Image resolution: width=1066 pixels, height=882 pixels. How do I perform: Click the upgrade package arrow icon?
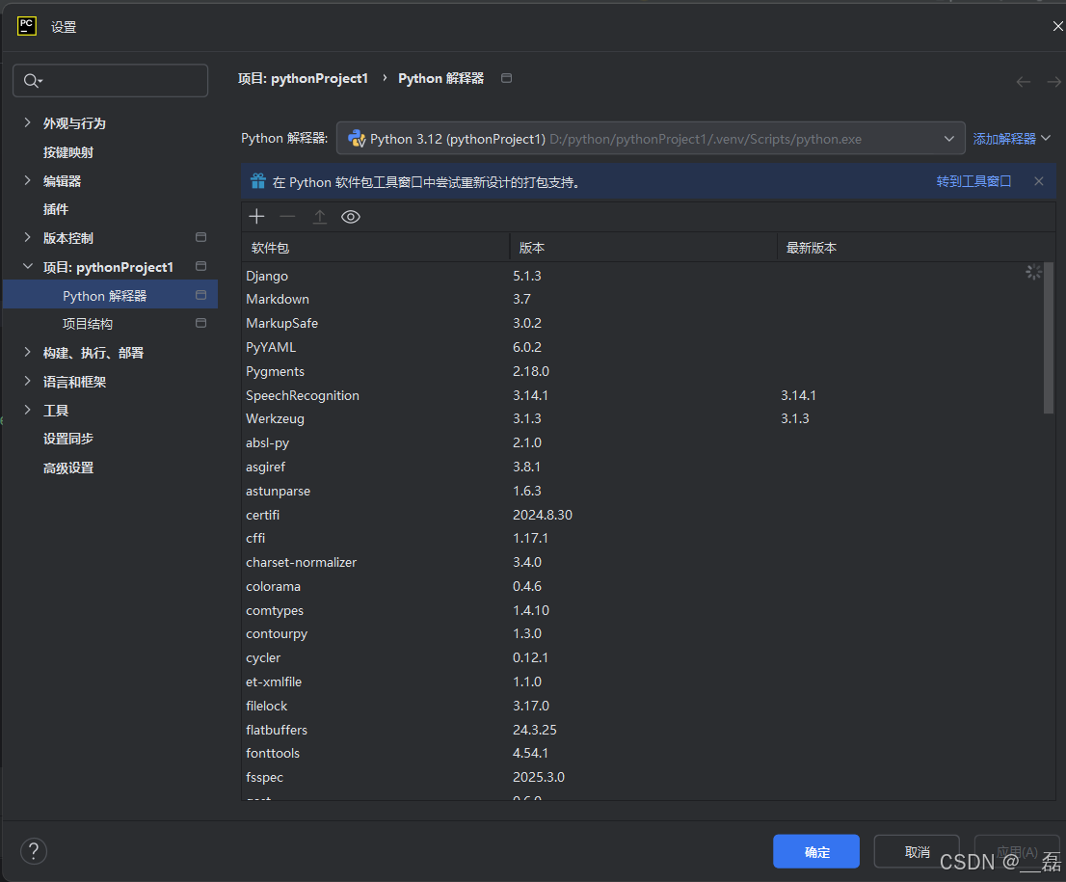click(x=320, y=217)
